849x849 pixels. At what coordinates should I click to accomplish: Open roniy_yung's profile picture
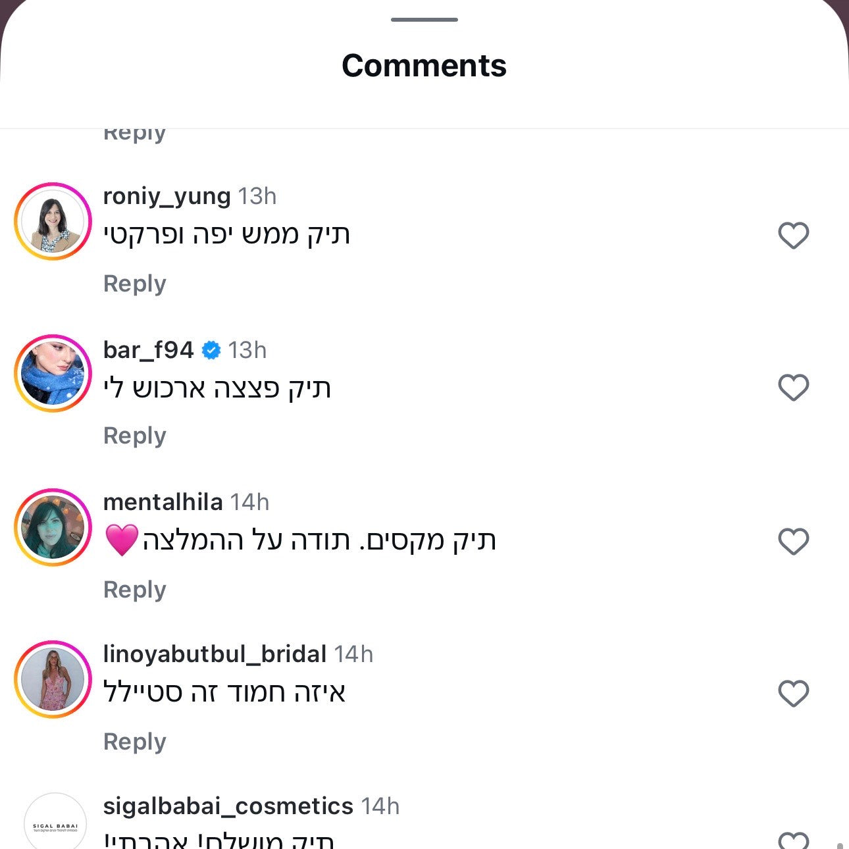pyautogui.click(x=53, y=221)
